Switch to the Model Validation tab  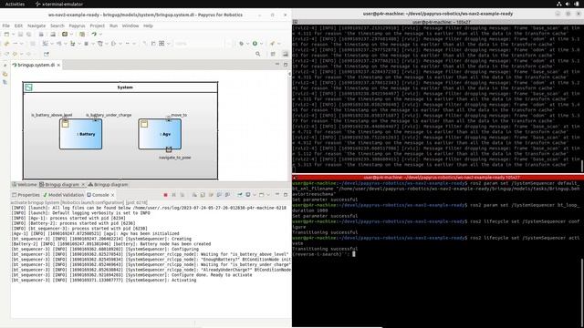click(x=63, y=195)
